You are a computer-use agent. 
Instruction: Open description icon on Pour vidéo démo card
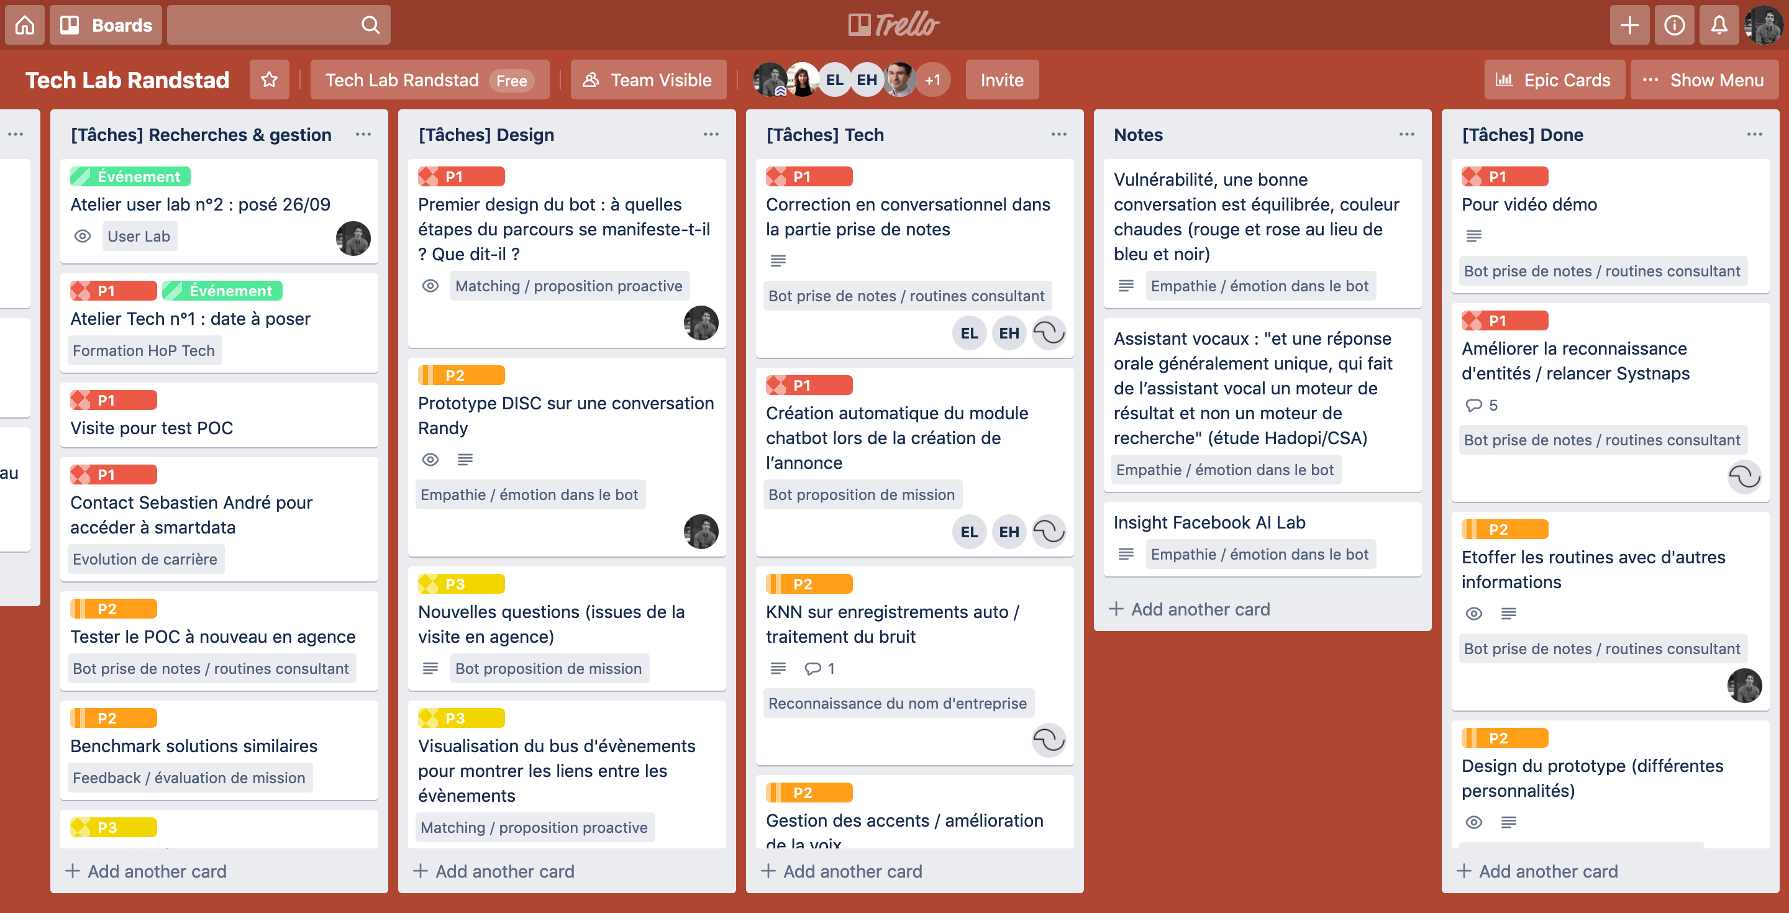1473,236
